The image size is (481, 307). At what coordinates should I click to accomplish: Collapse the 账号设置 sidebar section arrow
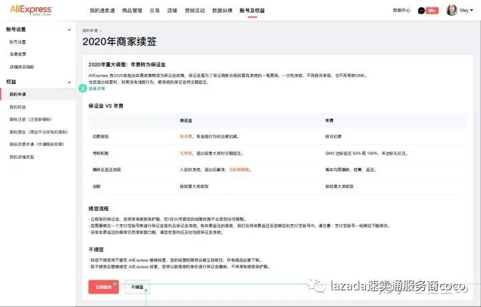pos(69,30)
